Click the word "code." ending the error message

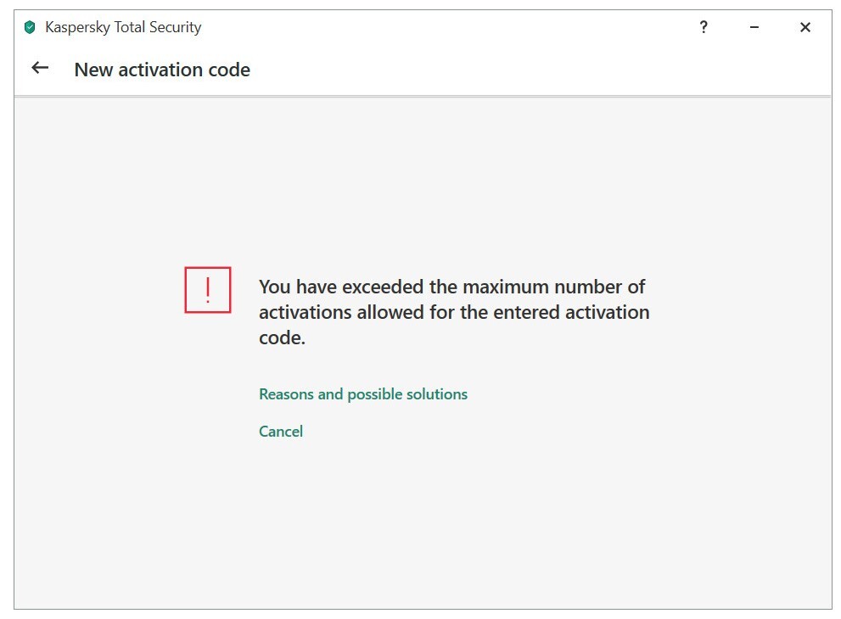[282, 337]
